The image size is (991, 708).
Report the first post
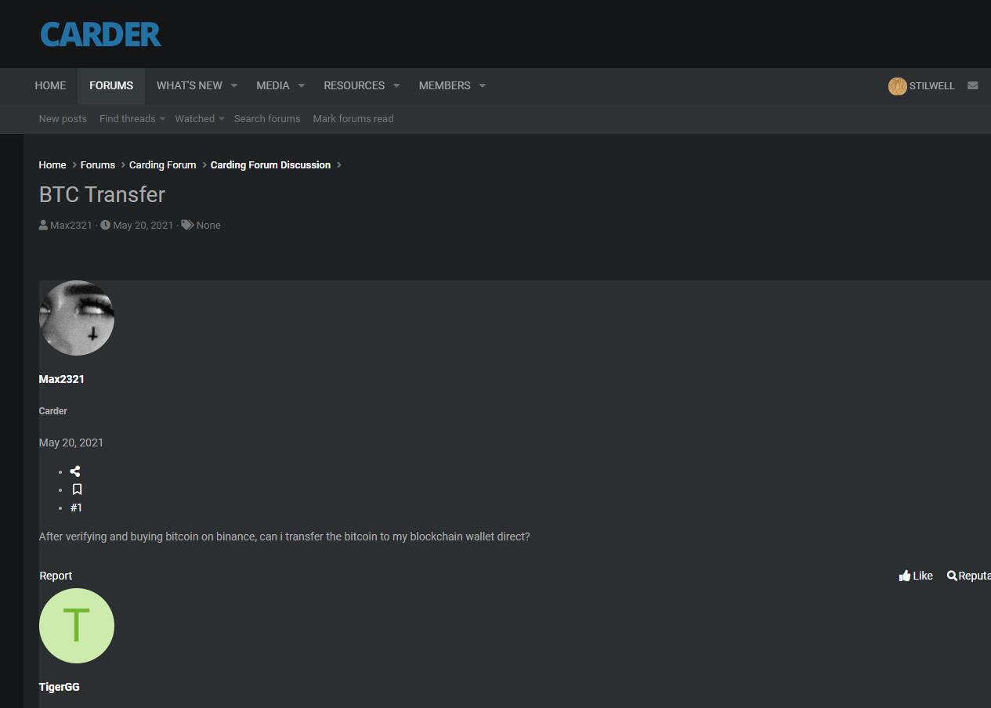click(x=56, y=576)
